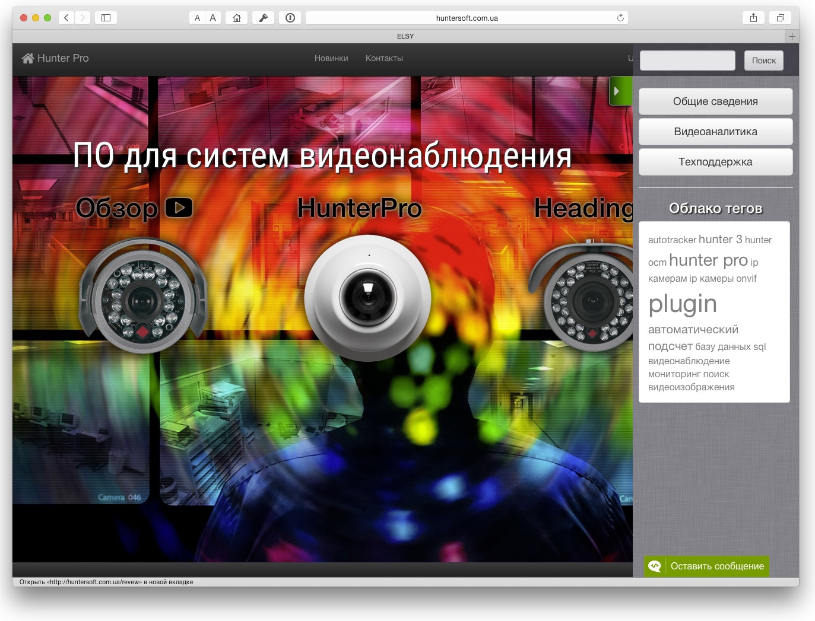The image size is (815, 621).
Task: Click the home page toolbar icon
Action: click(x=237, y=18)
